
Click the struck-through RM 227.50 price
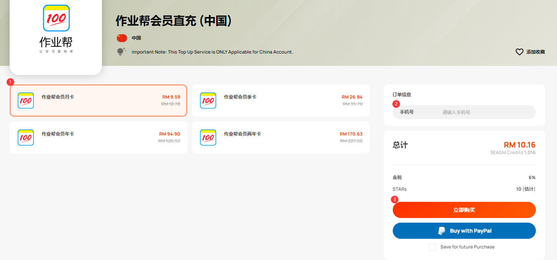click(351, 141)
